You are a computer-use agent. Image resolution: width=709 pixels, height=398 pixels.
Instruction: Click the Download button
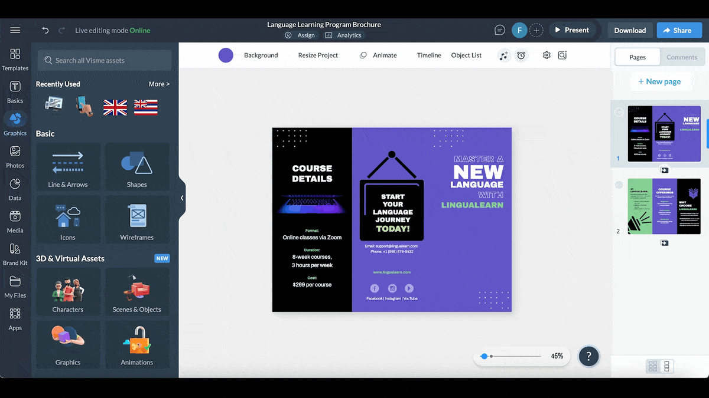pyautogui.click(x=630, y=30)
